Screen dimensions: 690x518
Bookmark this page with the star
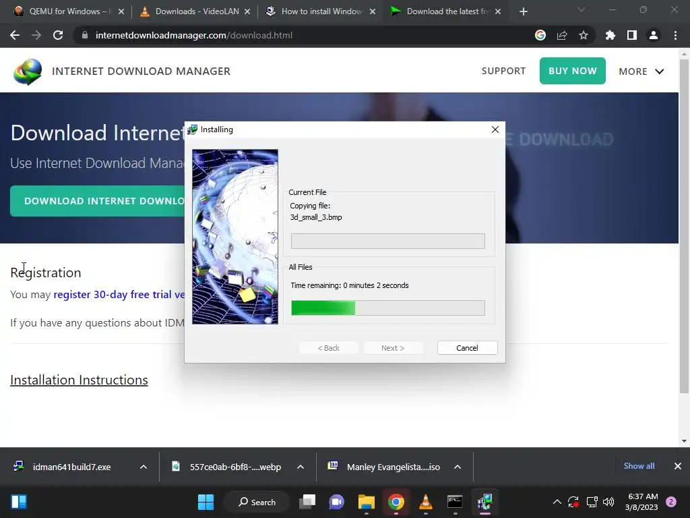point(584,35)
